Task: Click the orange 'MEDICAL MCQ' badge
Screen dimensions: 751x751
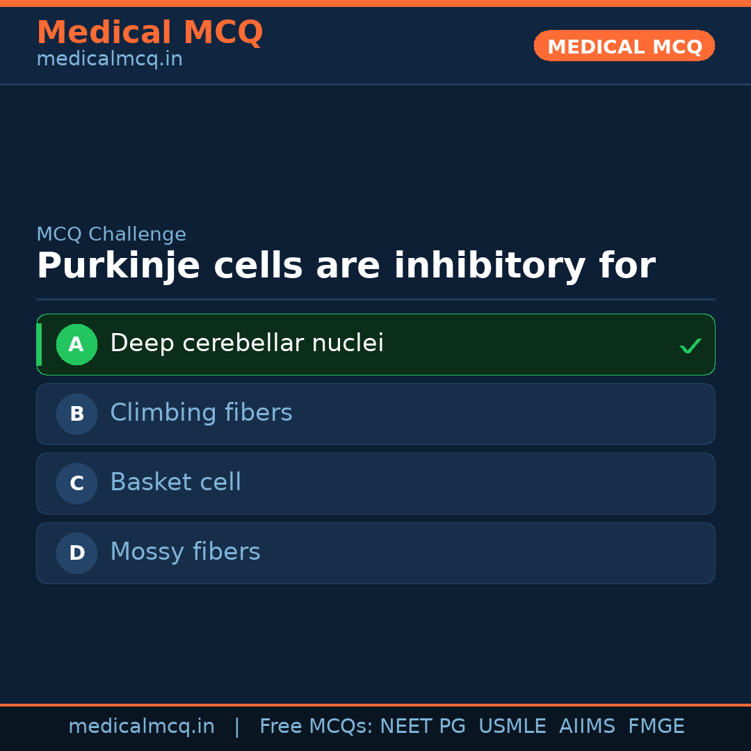Action: tap(624, 46)
